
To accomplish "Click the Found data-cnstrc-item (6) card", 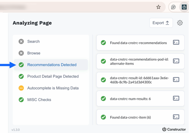I will 141,117.
